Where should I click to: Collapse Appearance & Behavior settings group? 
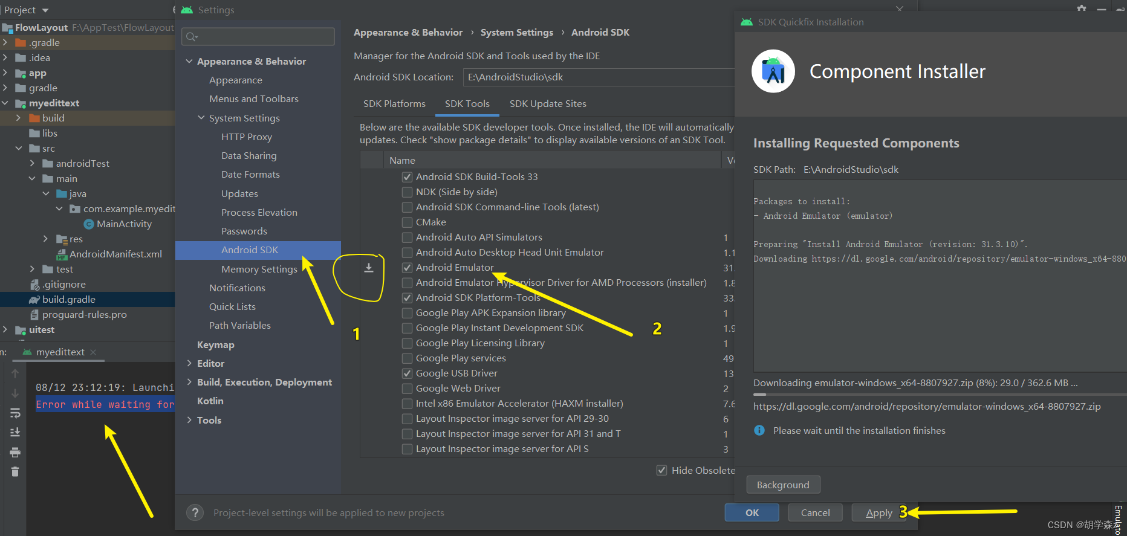point(189,61)
